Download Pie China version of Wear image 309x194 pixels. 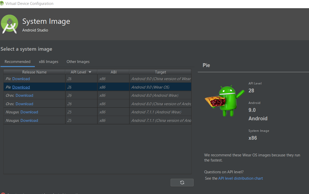click(x=21, y=79)
